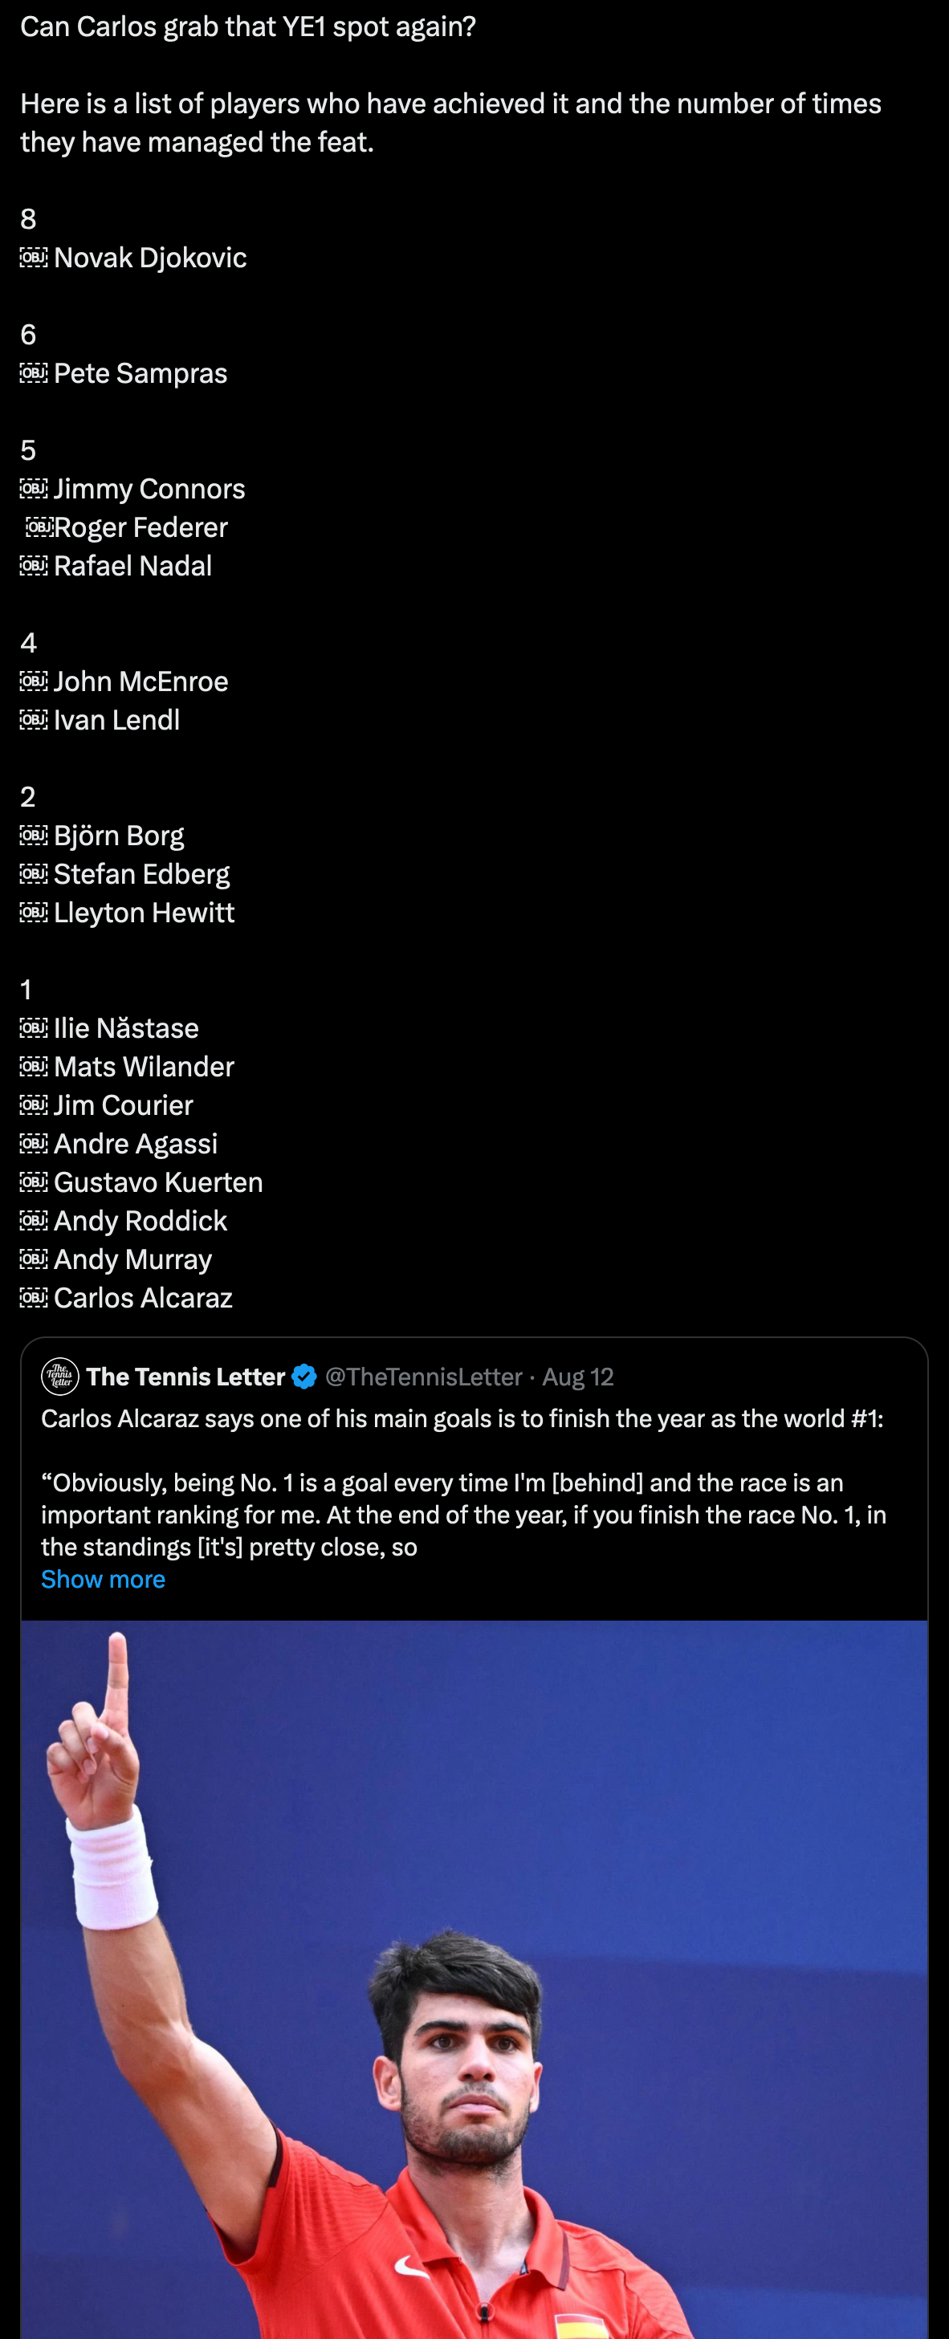The image size is (949, 2339).
Task: Click the Aug 12 timestamp
Action: 577,1377
